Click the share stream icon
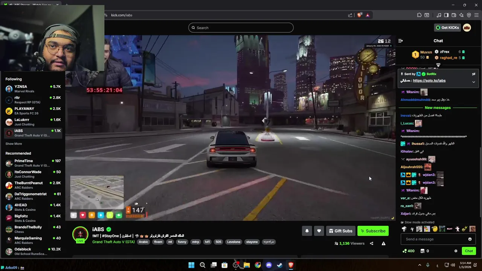The height and width of the screenshot is (271, 482). [371, 244]
